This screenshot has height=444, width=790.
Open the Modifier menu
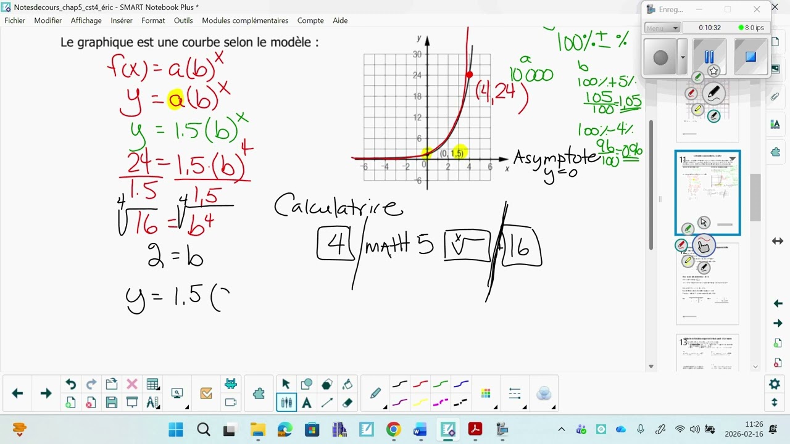point(48,20)
